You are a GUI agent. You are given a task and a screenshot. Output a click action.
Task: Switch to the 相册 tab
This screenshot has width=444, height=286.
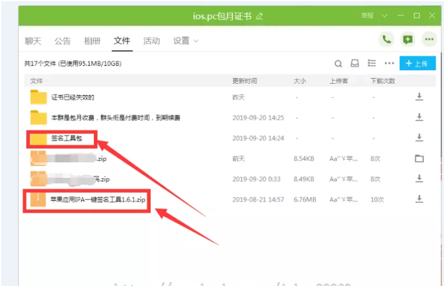tap(92, 41)
